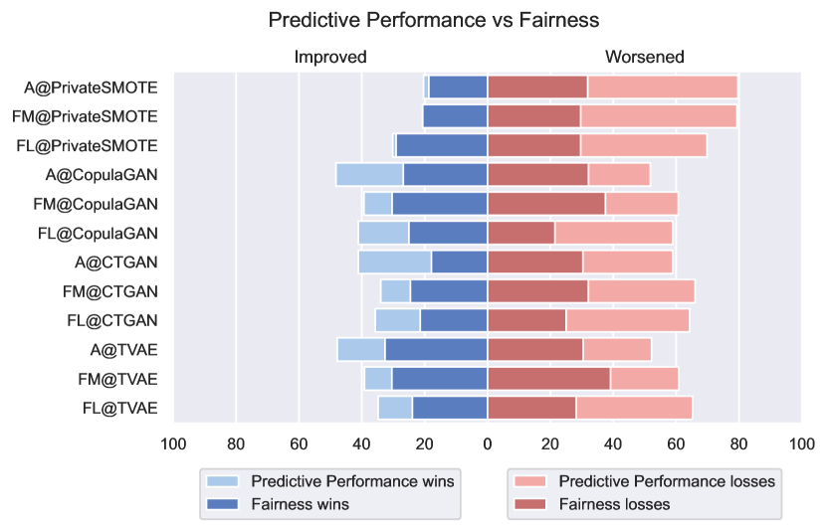Click the FL@TVAE y-axis label

[116, 408]
